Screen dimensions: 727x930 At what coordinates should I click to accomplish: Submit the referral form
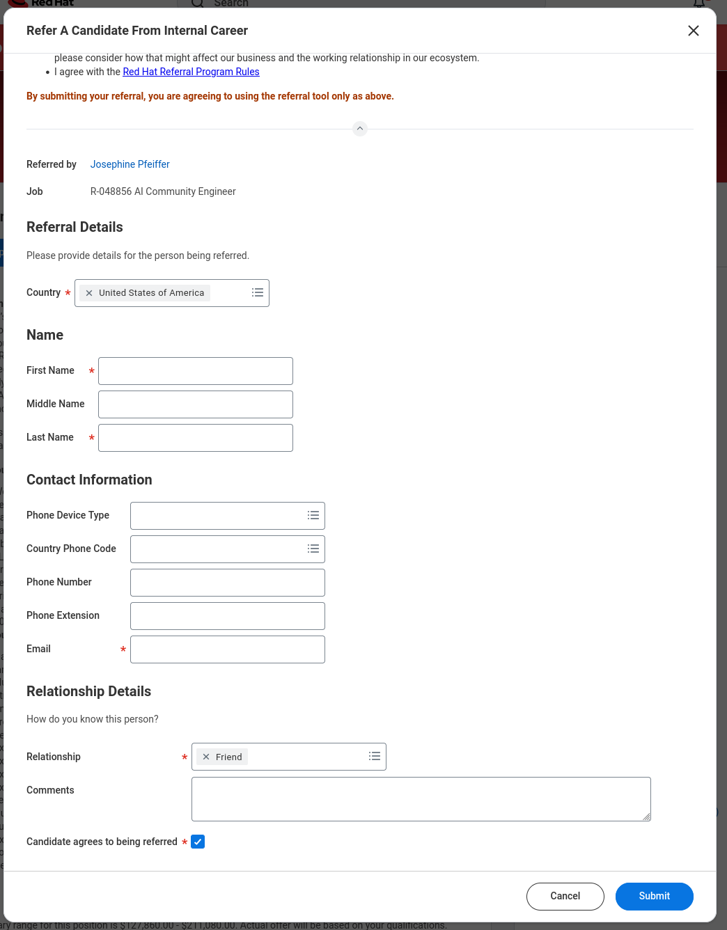654,896
